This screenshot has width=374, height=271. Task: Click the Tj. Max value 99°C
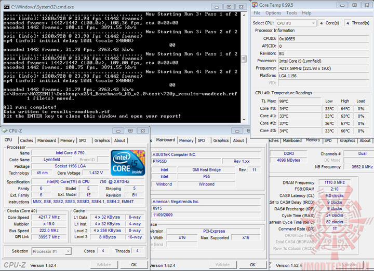pos(300,101)
